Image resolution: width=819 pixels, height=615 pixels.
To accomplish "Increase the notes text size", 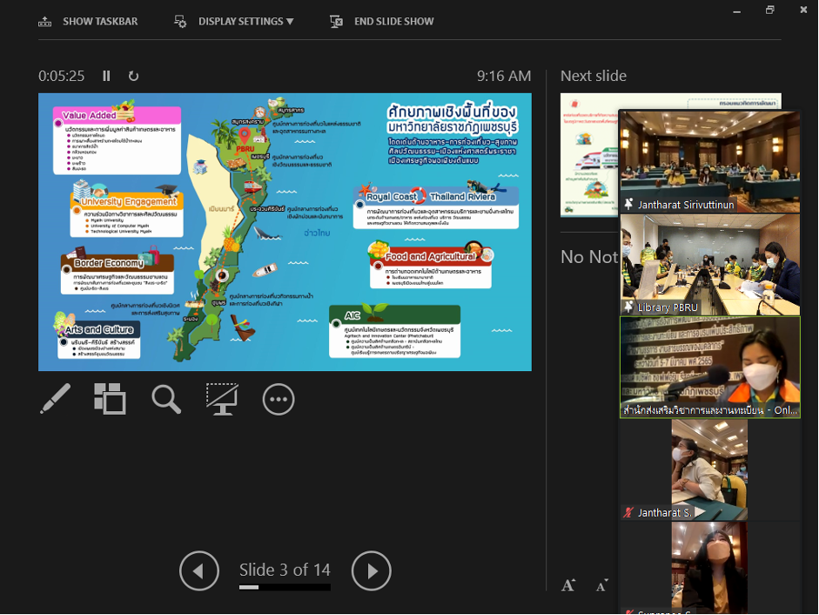I will click(568, 585).
